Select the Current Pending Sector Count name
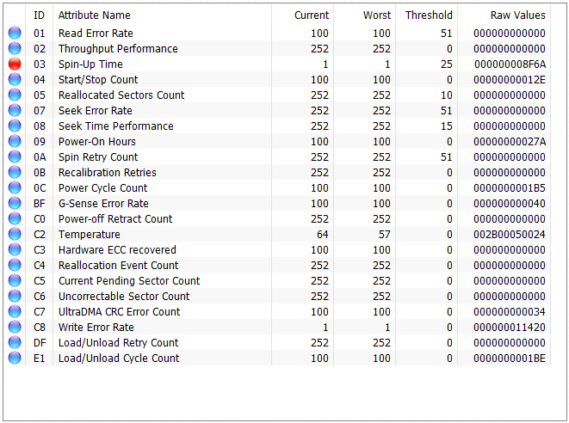 (x=129, y=280)
